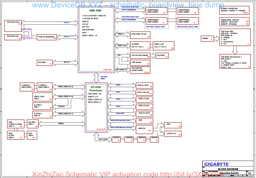Click the HD AUDIO I/F label
256x178 pixels.
[x=122, y=70]
